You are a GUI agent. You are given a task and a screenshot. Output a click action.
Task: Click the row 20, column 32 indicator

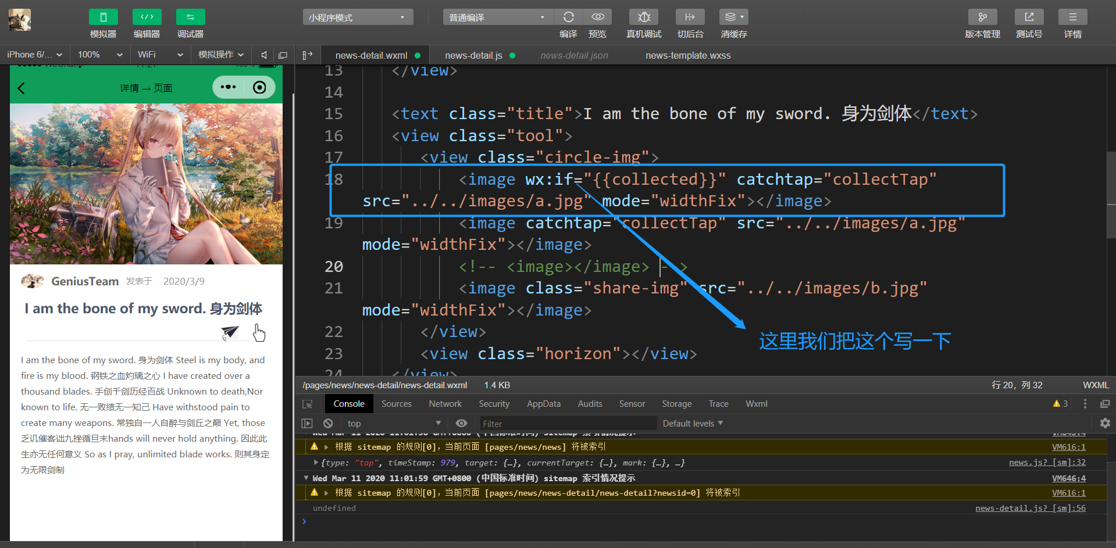[x=1017, y=385]
